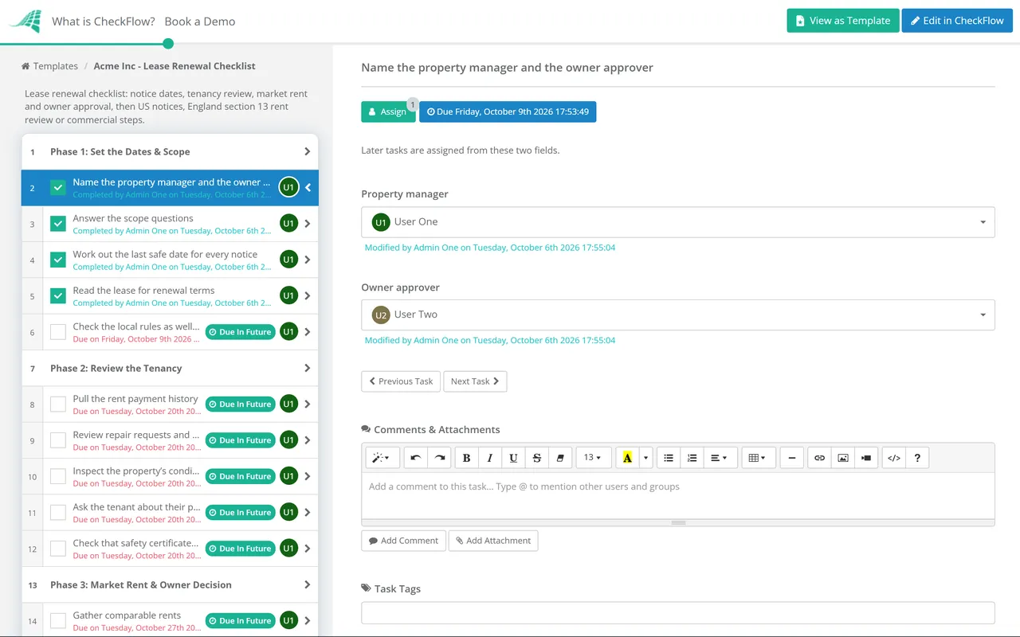Apply yellow highlight color swatch button

[x=627, y=458]
